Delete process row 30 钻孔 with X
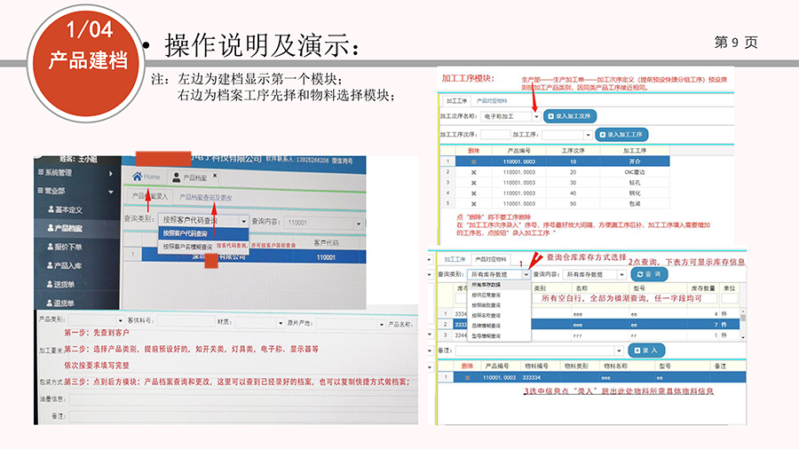Screen dimensions: 799x449 pos(473,183)
